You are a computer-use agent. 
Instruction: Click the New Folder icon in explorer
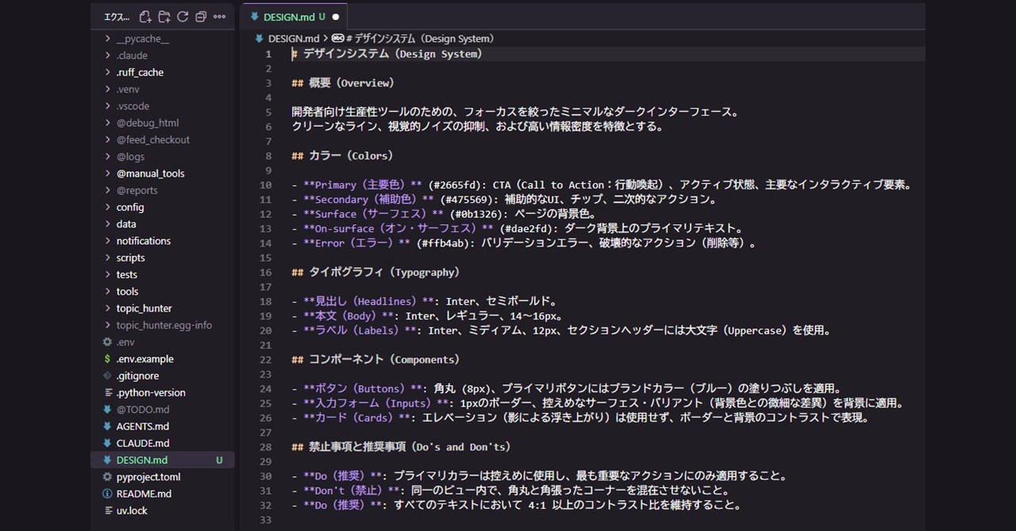click(x=164, y=17)
